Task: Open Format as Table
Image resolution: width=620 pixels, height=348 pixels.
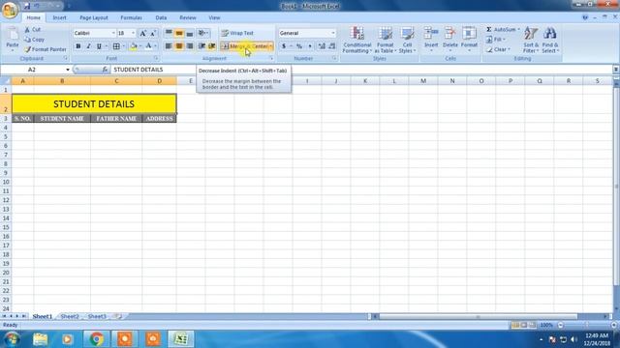Action: [385, 40]
